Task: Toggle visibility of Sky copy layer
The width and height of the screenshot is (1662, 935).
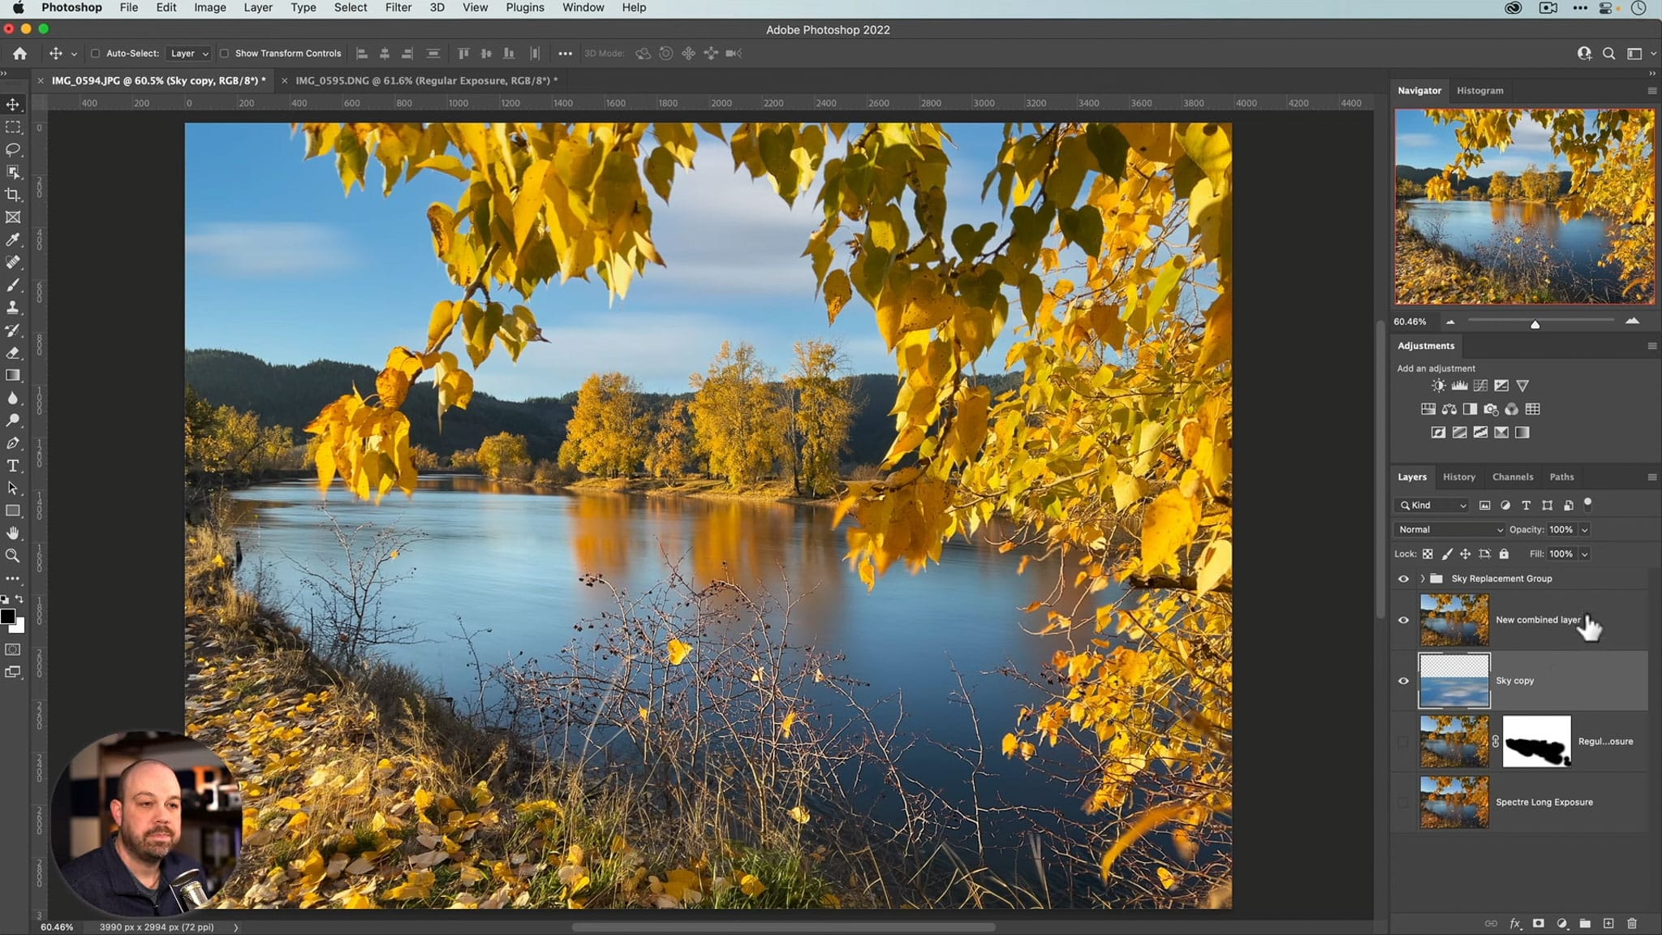Action: 1403,680
